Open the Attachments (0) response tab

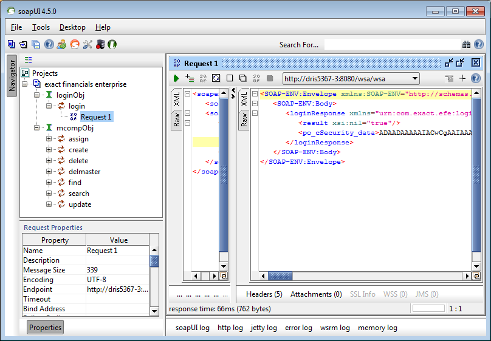[x=316, y=294]
